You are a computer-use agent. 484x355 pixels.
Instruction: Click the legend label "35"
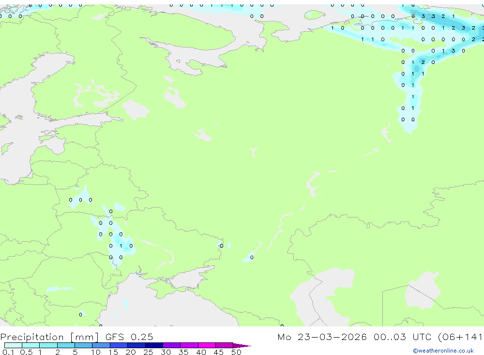pos(183,352)
